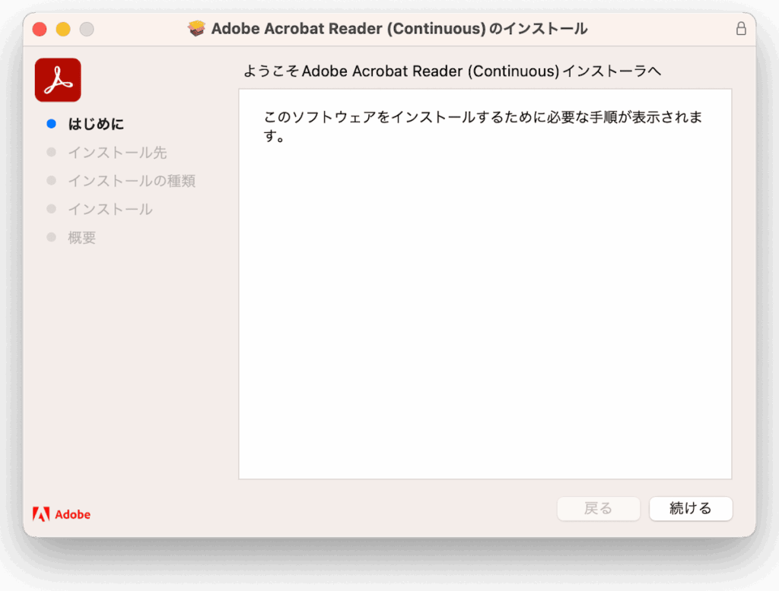Minimize the installer with the yellow button
The width and height of the screenshot is (779, 591).
63,30
